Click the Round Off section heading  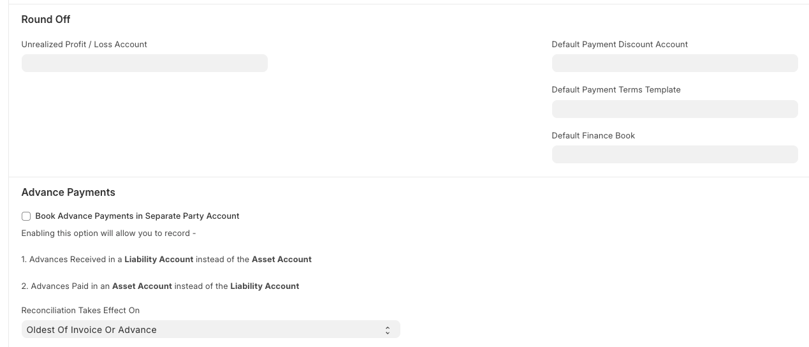coord(46,20)
